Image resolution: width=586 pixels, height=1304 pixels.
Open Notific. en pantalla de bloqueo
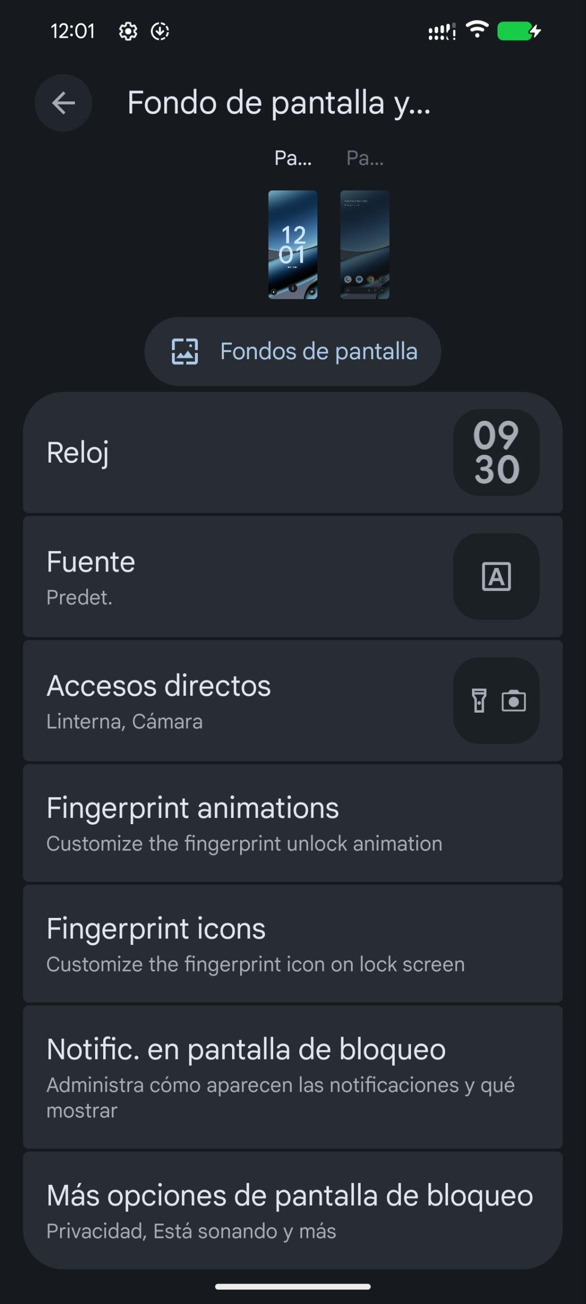pos(292,1076)
